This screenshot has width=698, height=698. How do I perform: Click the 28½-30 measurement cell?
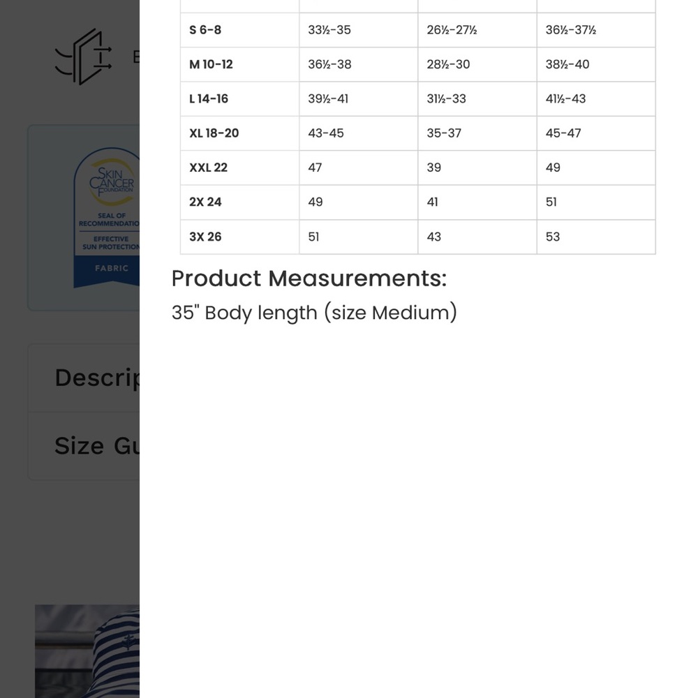tap(477, 64)
